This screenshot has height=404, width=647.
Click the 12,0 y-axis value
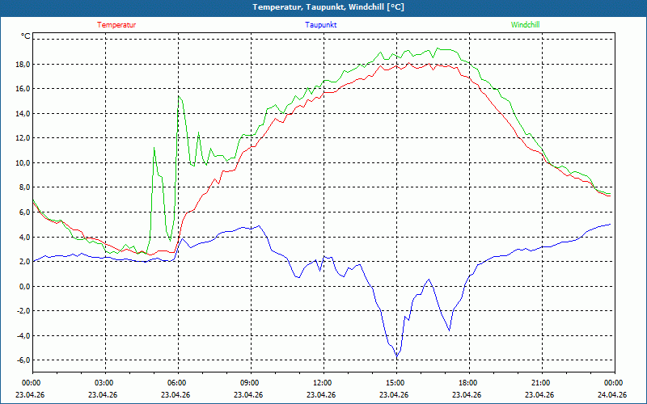pos(23,138)
